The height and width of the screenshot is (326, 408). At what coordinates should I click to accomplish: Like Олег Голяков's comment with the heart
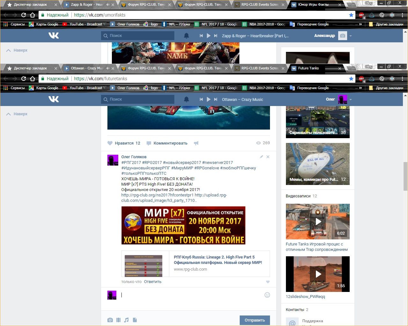tap(268, 282)
